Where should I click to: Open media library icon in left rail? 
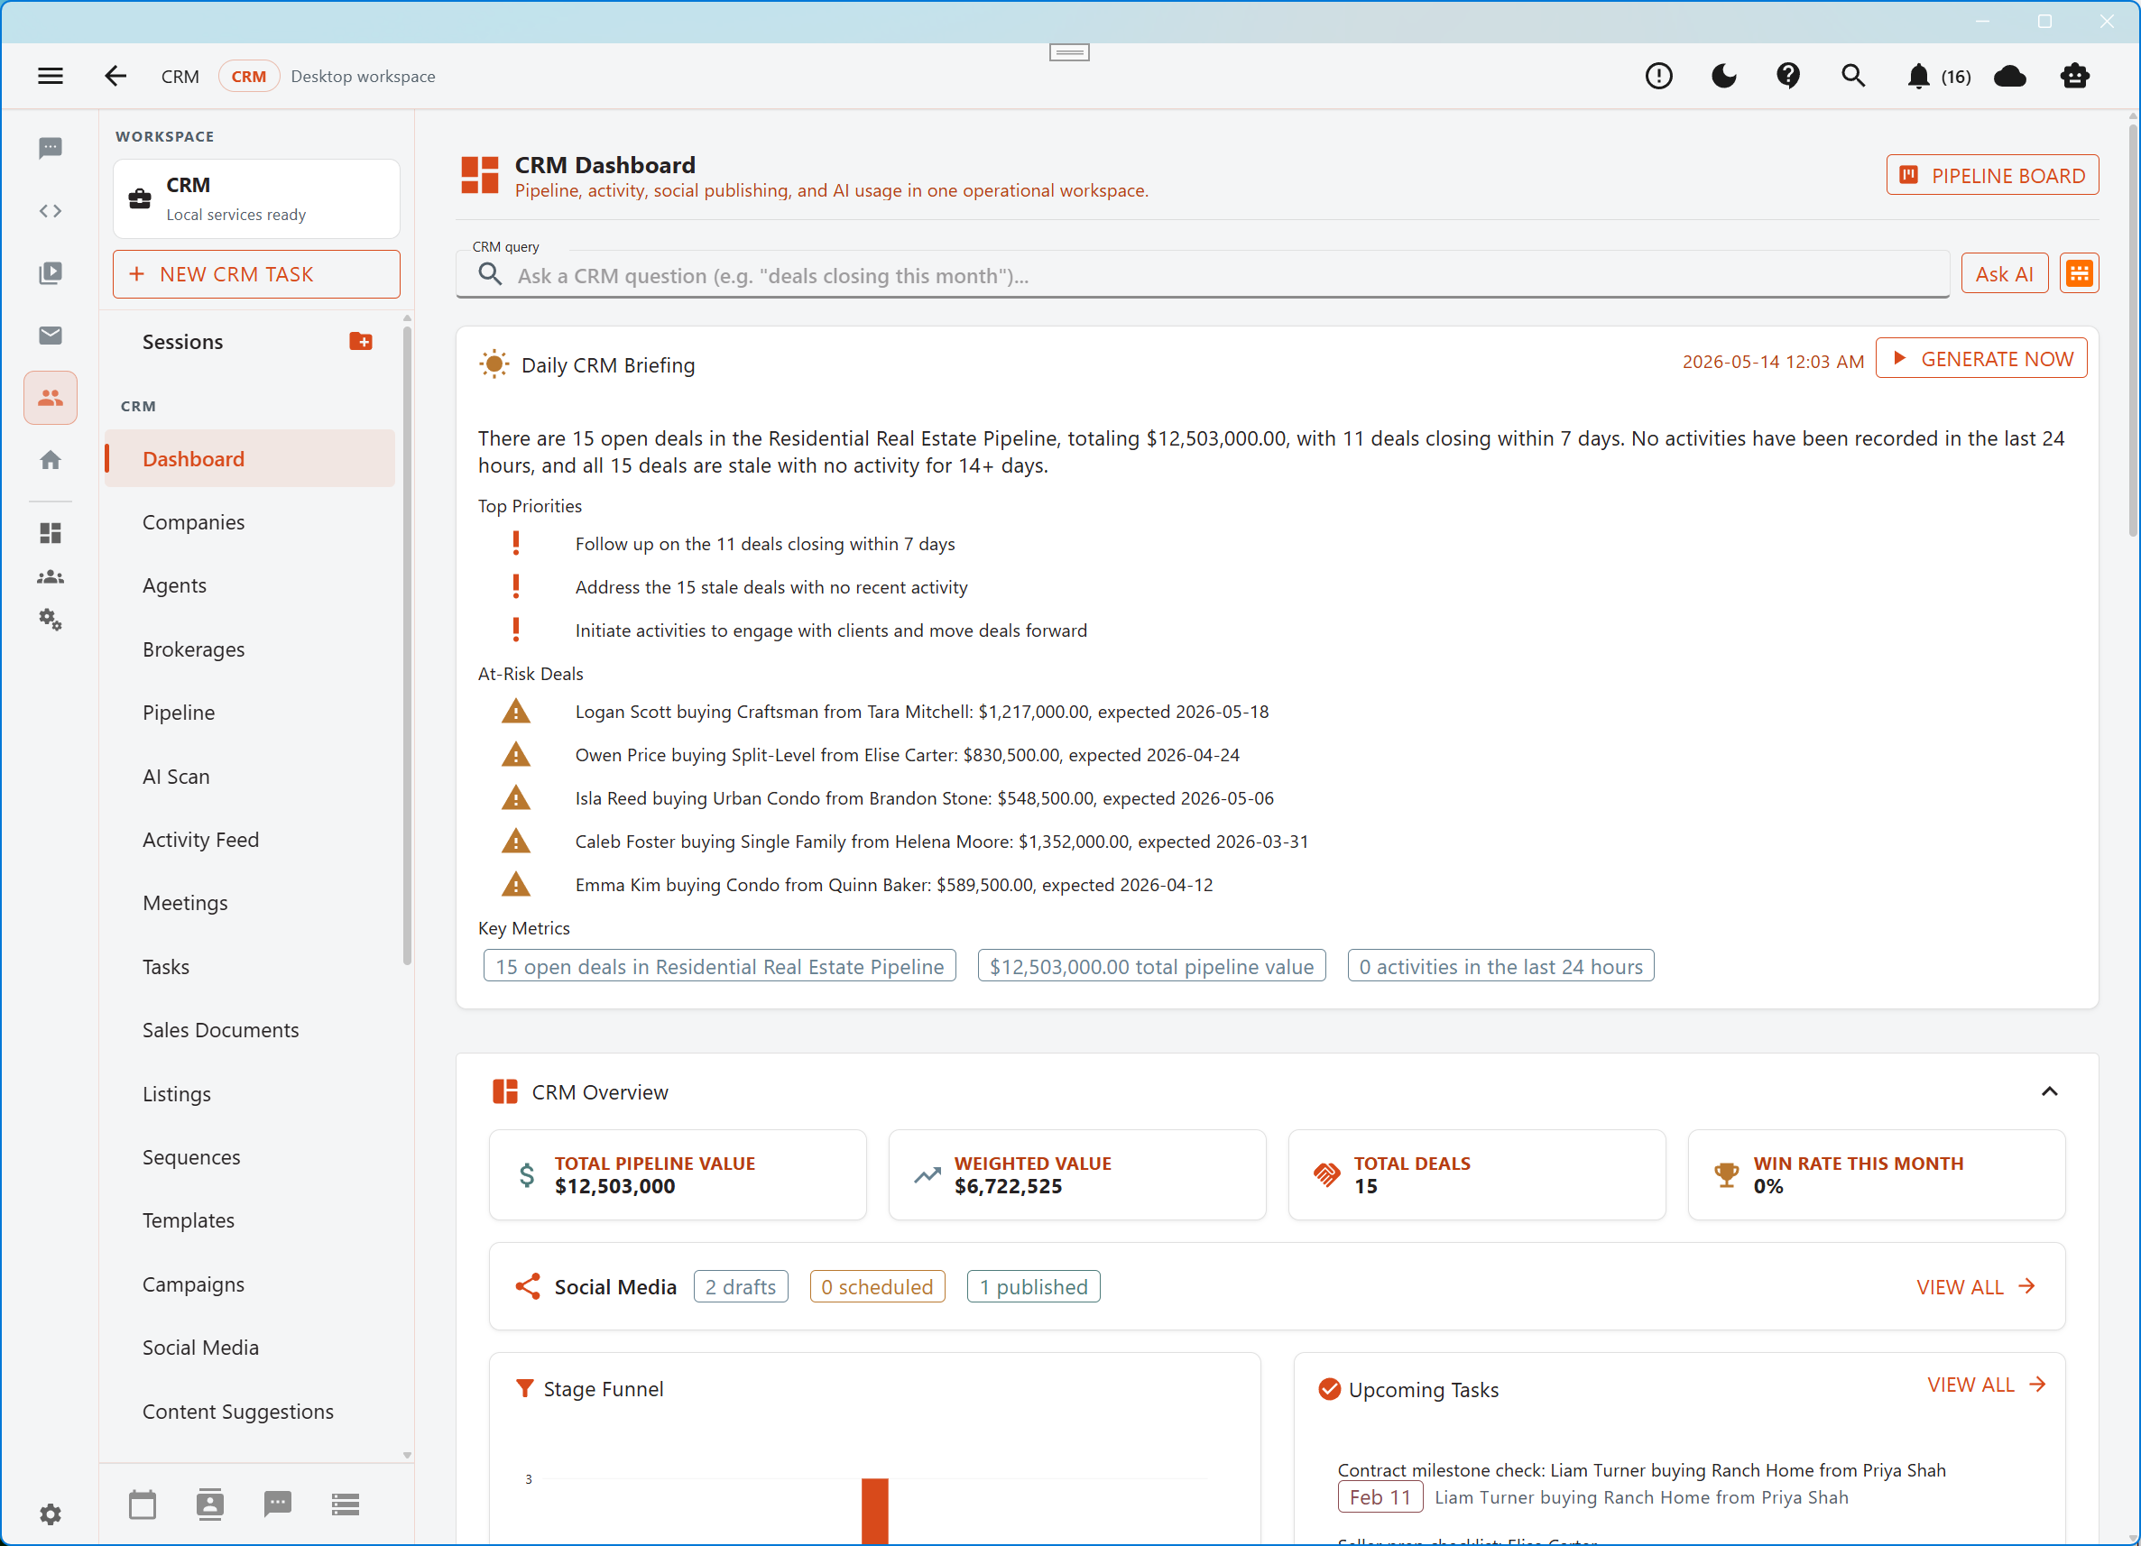pos(51,272)
